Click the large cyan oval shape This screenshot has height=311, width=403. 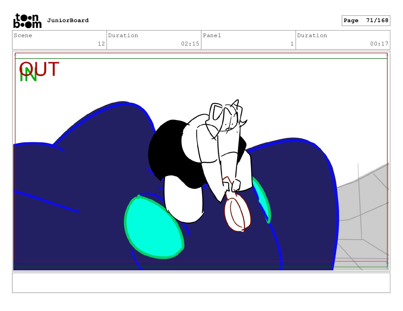pos(154,227)
